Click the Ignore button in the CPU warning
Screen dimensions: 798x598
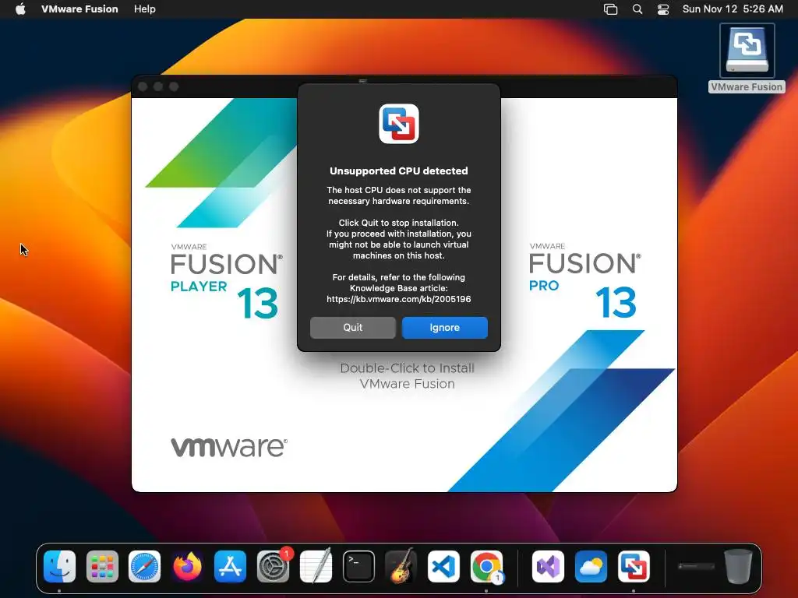tap(444, 328)
